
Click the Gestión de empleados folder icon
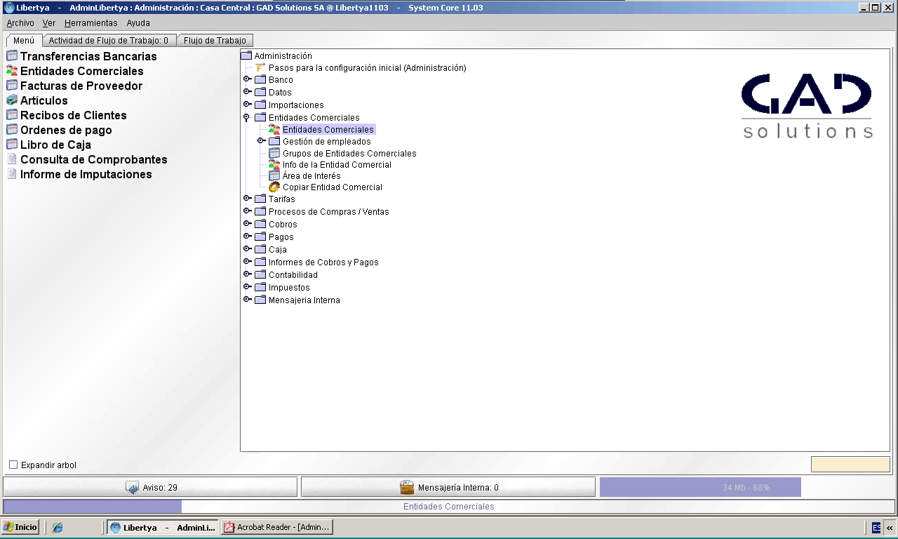click(274, 142)
